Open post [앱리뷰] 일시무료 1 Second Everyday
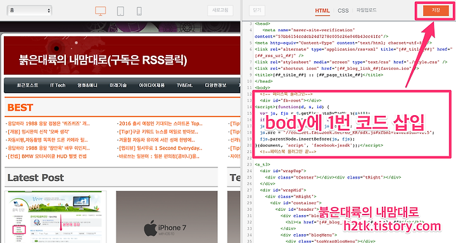 (x=160, y=148)
